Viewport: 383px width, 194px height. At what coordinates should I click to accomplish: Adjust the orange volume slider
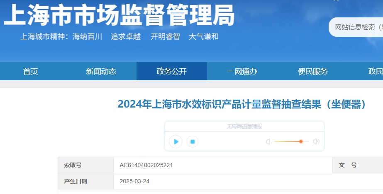tap(301, 141)
